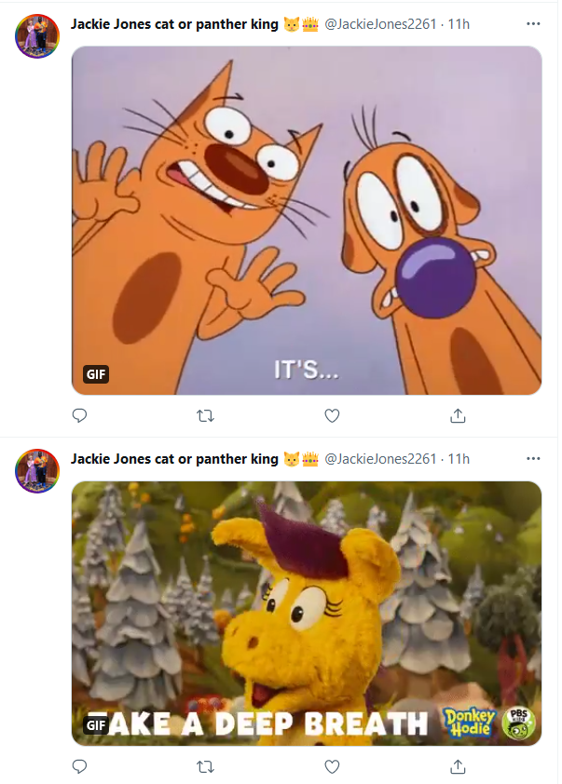Viewport: 562px width, 784px height.
Task: Play the CatDog "IT'S..." GIF
Action: pyautogui.click(x=308, y=221)
